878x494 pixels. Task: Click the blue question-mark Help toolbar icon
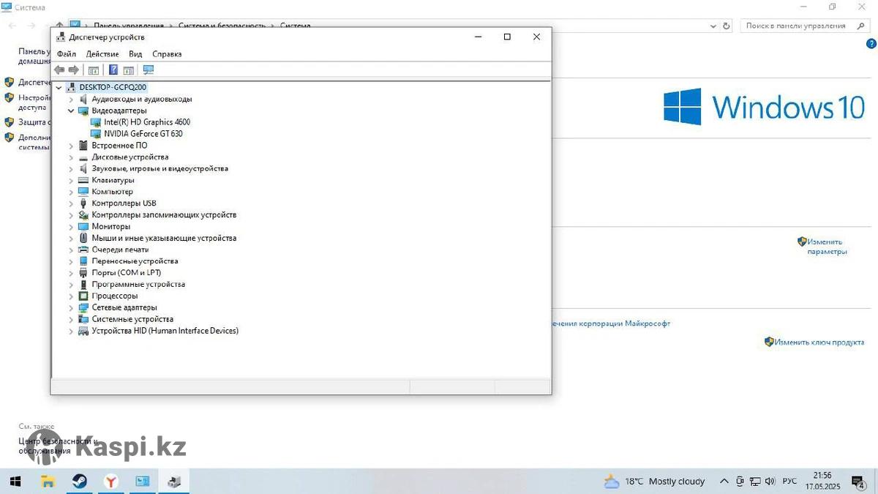coord(113,70)
